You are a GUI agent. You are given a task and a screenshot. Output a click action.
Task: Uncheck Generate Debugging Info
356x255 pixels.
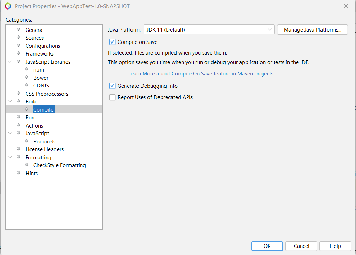pos(112,86)
